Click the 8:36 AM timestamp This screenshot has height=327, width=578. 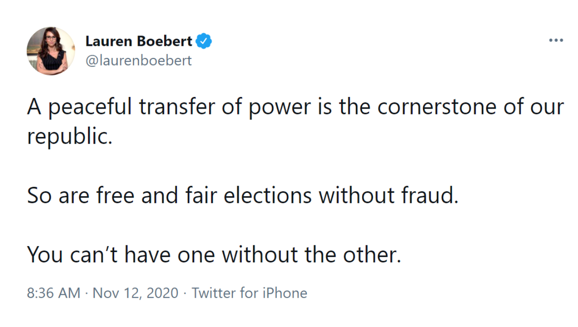click(53, 293)
